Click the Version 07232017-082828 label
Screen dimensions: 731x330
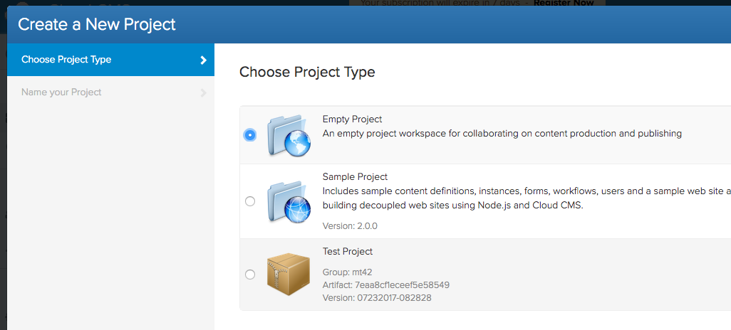pyautogui.click(x=376, y=297)
